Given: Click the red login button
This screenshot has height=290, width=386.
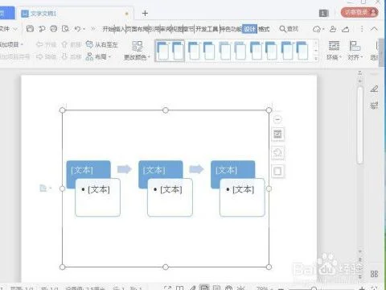Looking at the screenshot, I should point(359,12).
